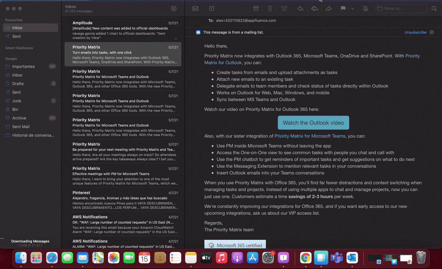Dismiss the mailing list banner
Image resolution: width=442 pixels, height=269 pixels.
[x=432, y=32]
